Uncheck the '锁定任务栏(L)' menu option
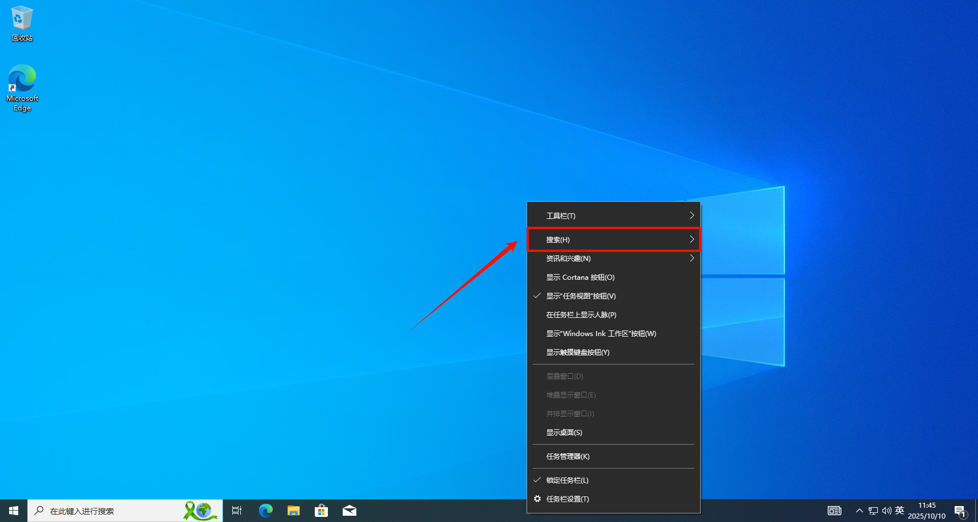The height and width of the screenshot is (522, 978). click(567, 480)
